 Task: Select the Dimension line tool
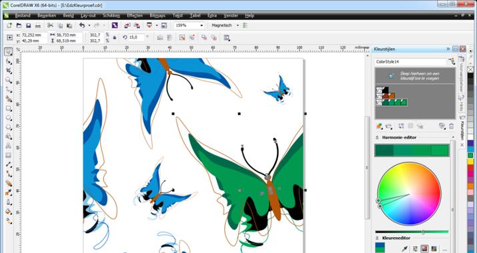[9, 164]
